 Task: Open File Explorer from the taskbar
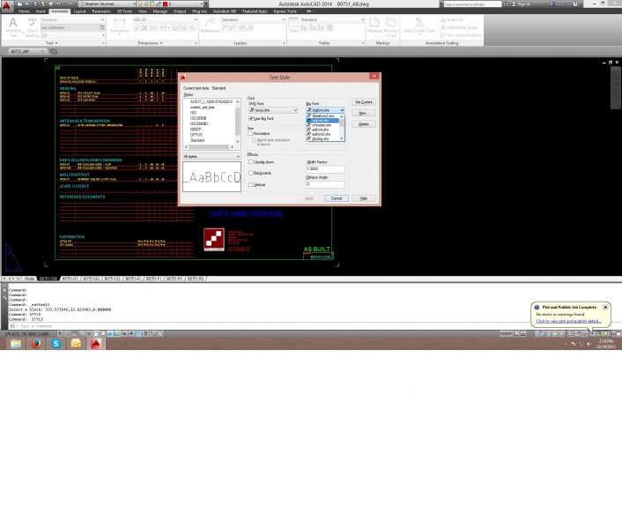pos(16,344)
